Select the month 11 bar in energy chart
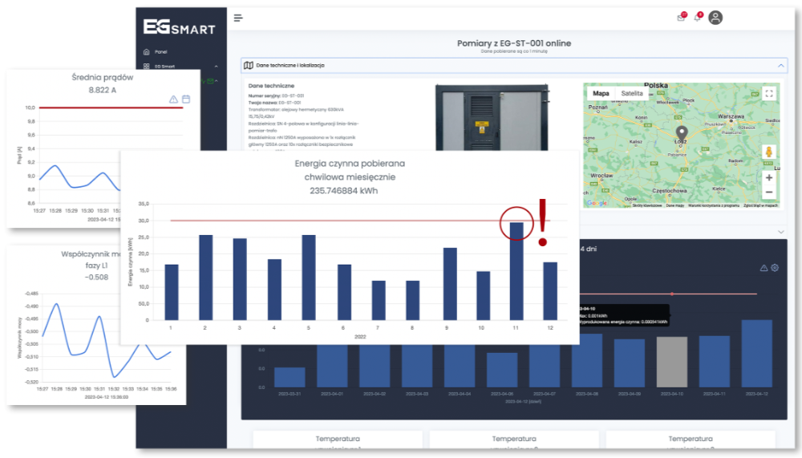 tap(517, 271)
